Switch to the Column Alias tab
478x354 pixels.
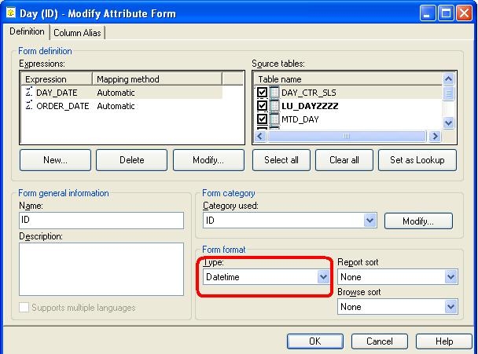coord(78,32)
